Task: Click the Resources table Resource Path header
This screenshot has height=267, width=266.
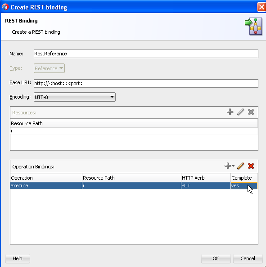Action: pyautogui.click(x=134, y=123)
